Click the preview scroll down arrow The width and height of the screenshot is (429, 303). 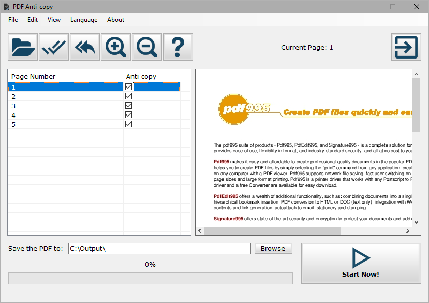[x=417, y=222]
